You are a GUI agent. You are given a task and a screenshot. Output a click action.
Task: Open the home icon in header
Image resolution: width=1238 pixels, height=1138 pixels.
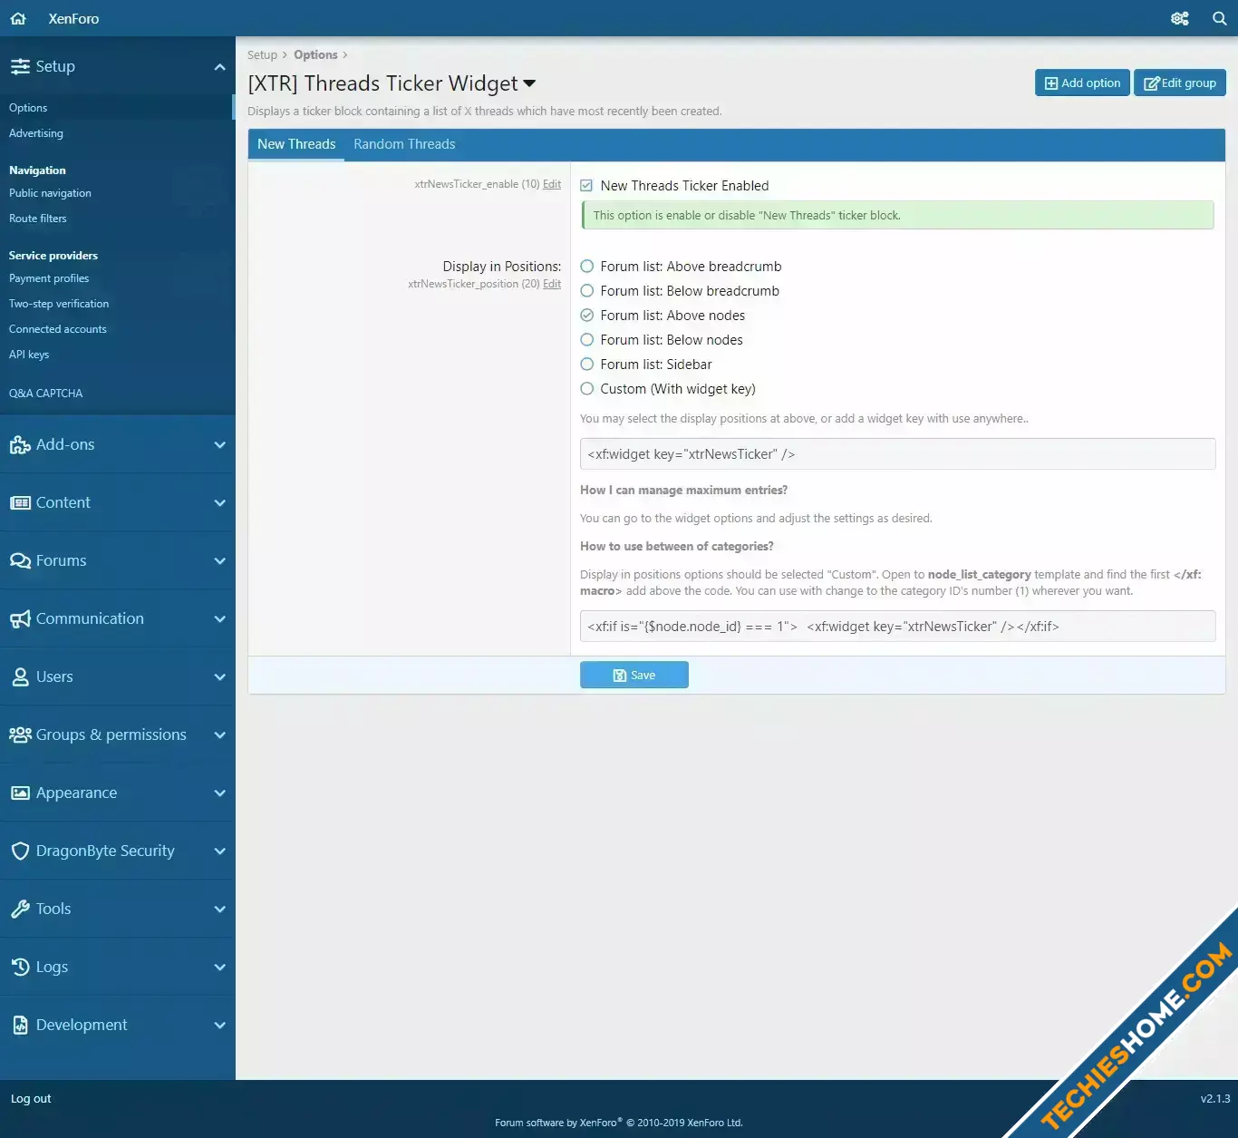click(18, 18)
